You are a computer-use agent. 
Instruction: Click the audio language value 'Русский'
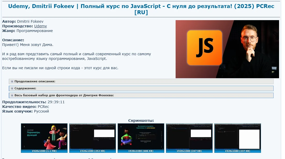coord(41,111)
